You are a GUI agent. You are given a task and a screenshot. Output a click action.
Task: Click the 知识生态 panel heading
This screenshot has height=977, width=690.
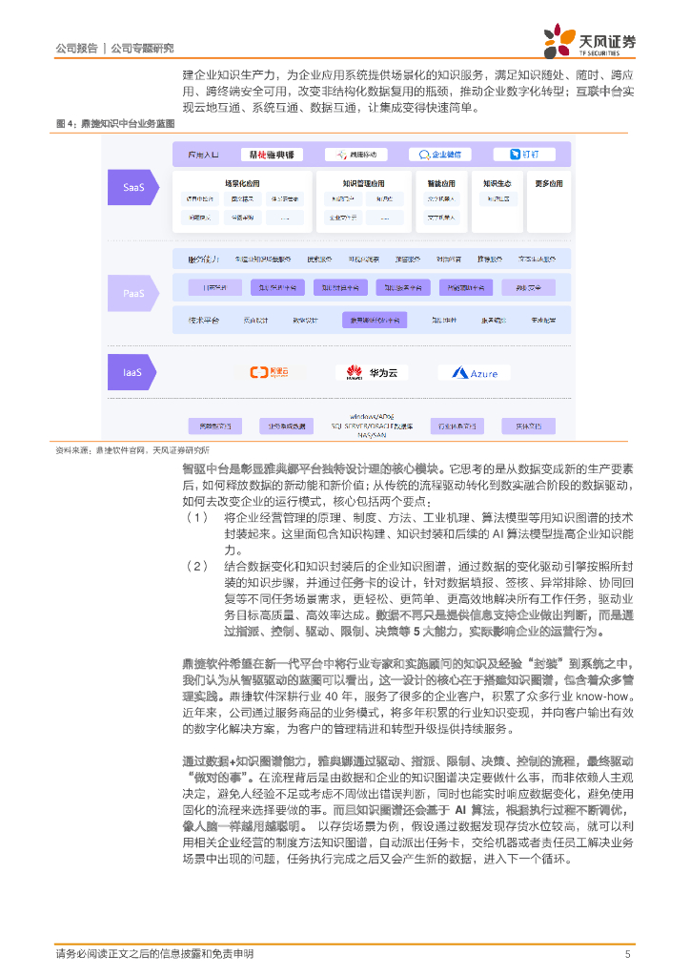pyautogui.click(x=497, y=182)
